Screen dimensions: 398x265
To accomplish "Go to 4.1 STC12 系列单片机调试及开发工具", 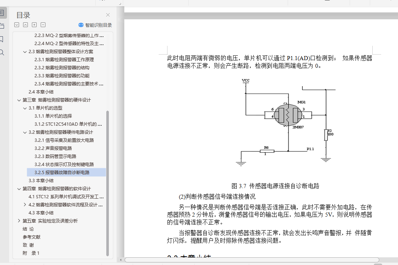I will click(x=66, y=197).
